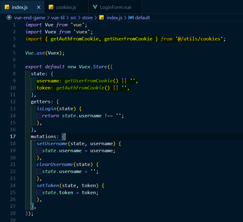243x222 pixels.
Task: Click the JS icon on index.js tab
Action: point(7,7)
